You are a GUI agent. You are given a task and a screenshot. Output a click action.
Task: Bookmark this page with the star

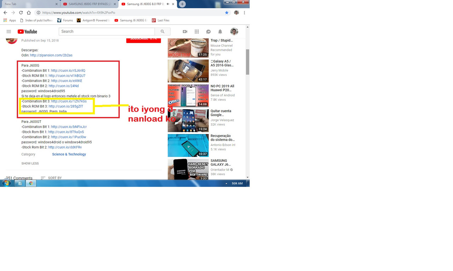(227, 13)
